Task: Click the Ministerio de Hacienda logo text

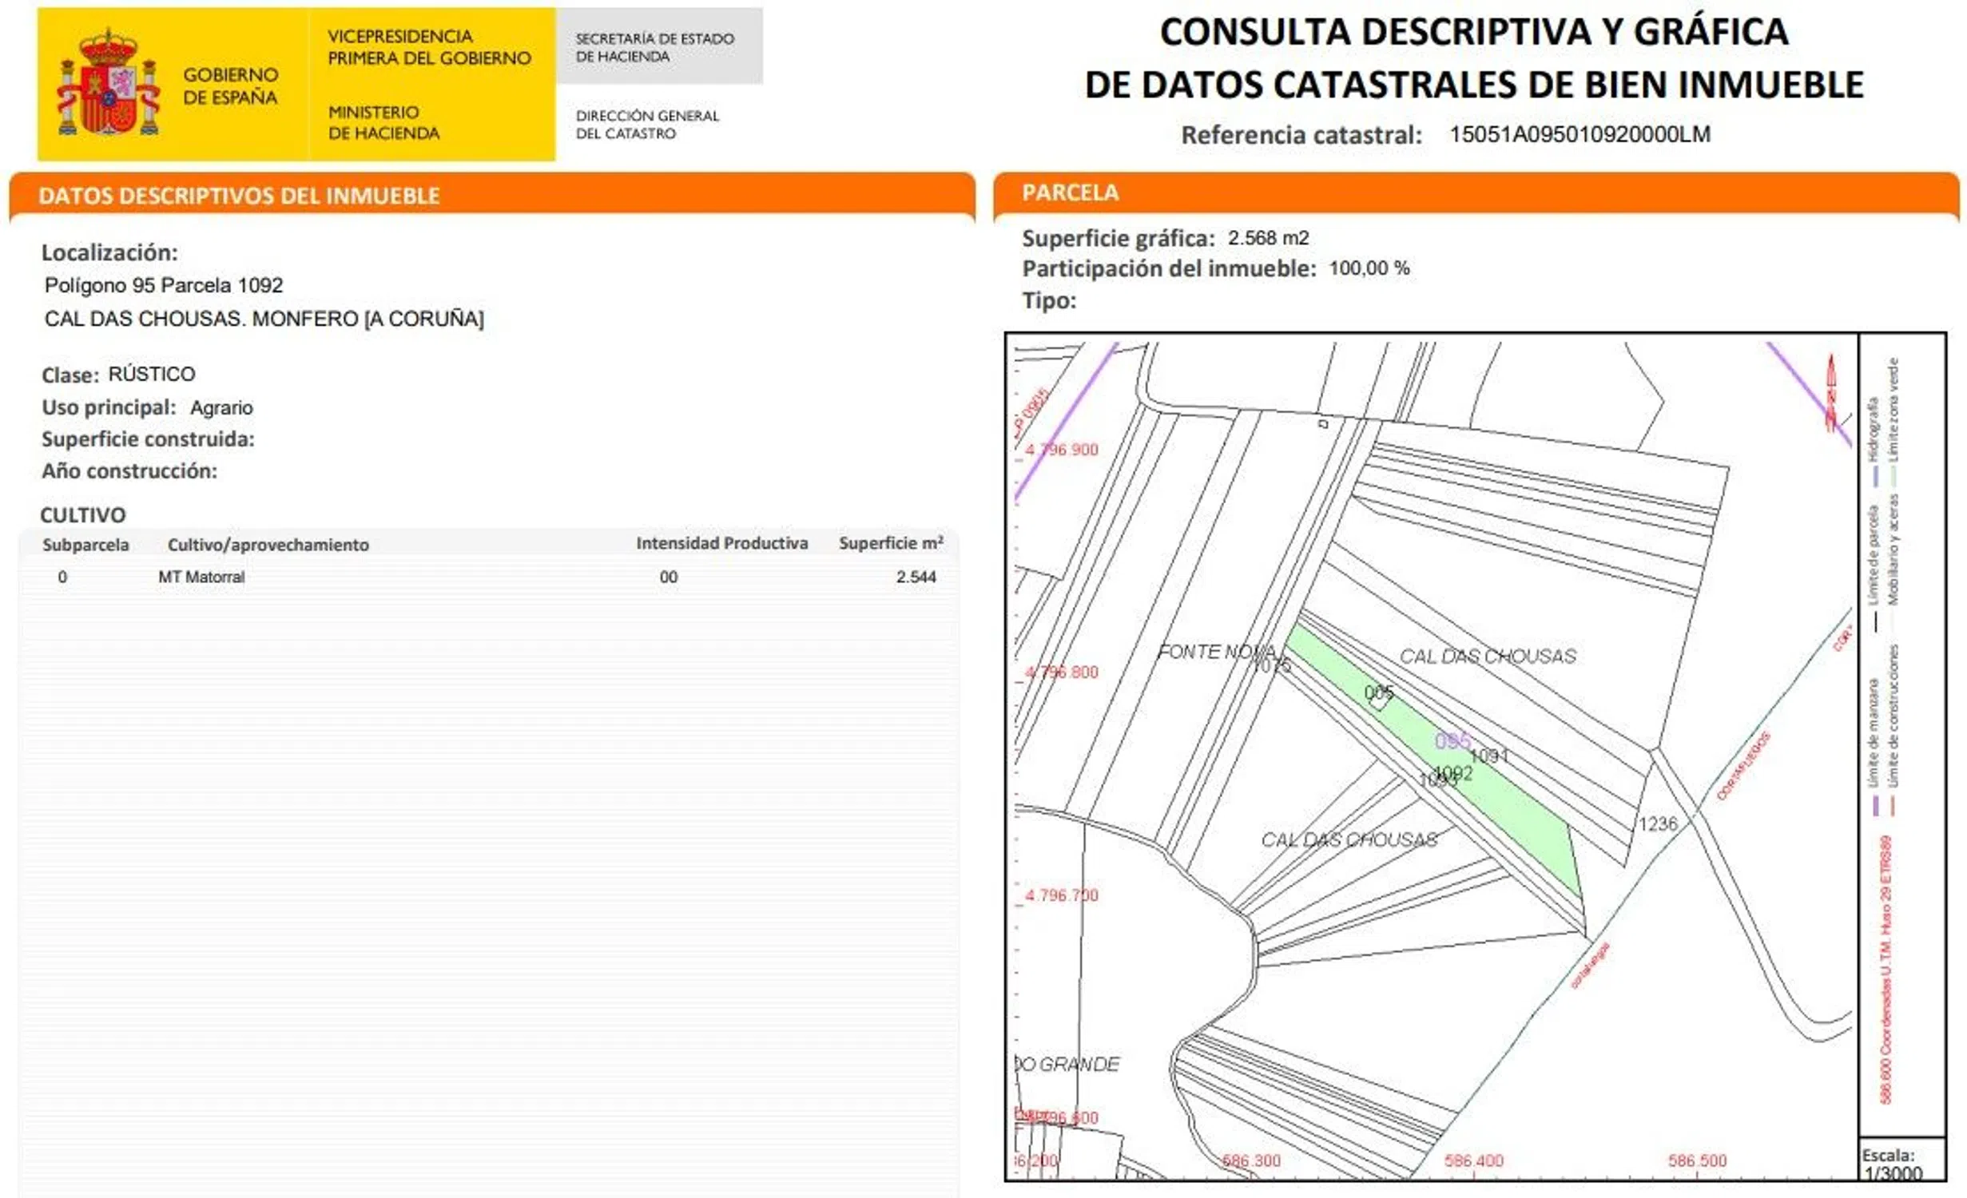Action: pyautogui.click(x=383, y=122)
